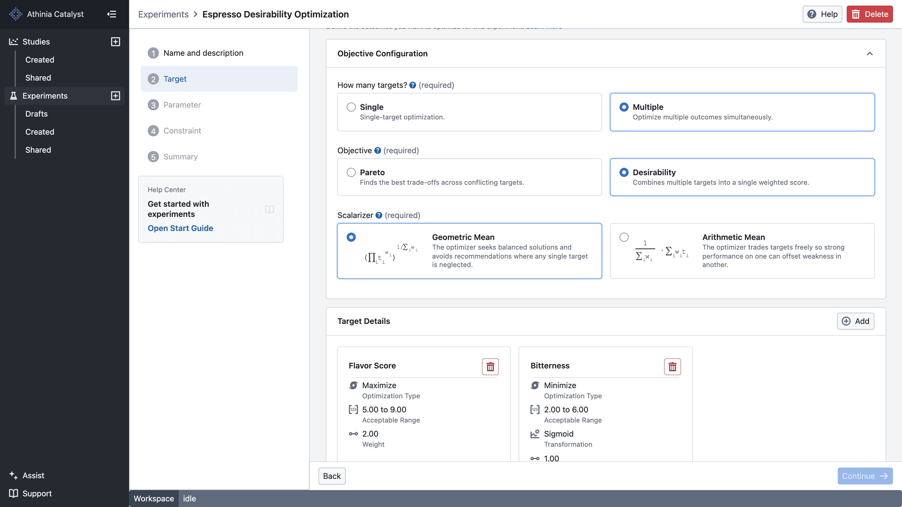
Task: Click the Bitterness weight icon
Action: point(535,458)
